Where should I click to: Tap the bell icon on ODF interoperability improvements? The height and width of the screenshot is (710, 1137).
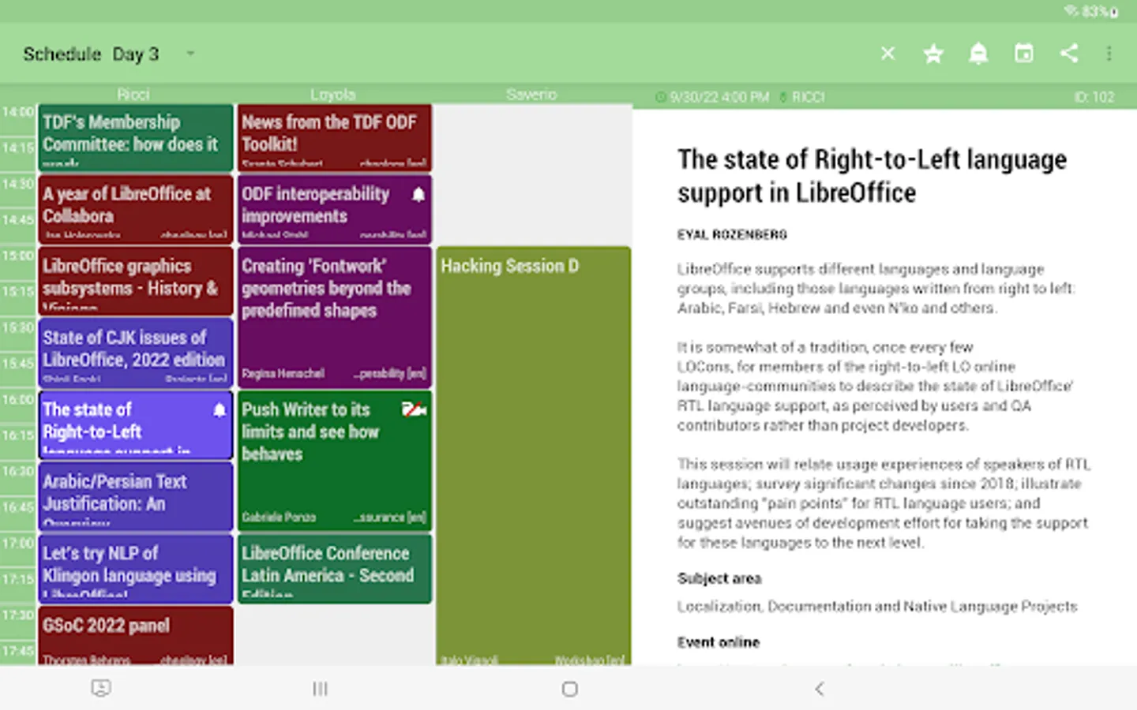418,194
